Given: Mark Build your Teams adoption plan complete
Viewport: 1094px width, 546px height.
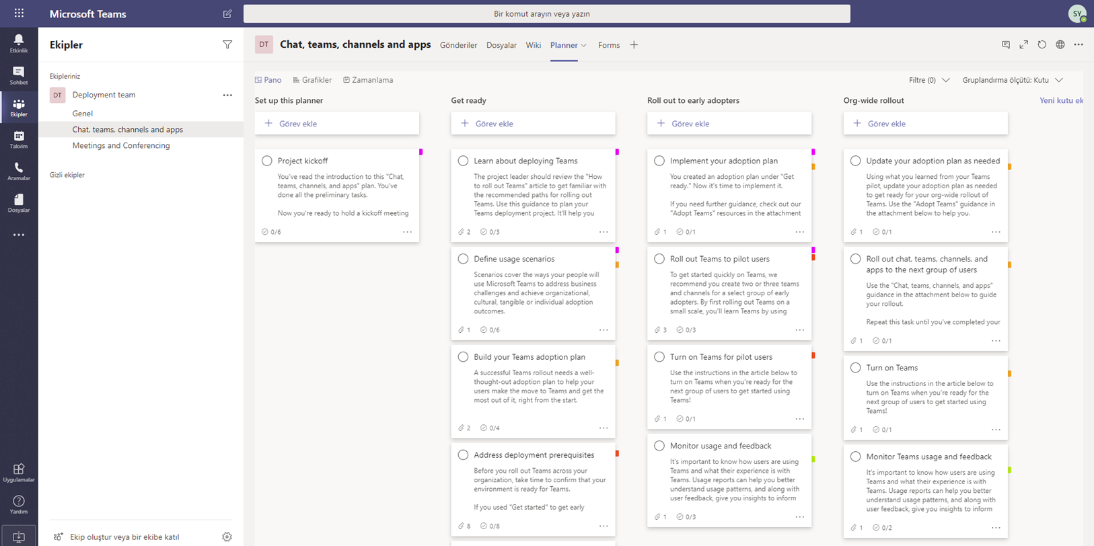Looking at the screenshot, I should click(463, 357).
